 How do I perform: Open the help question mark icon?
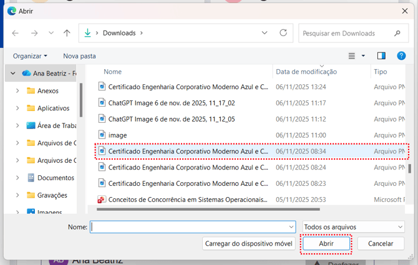pos(402,56)
